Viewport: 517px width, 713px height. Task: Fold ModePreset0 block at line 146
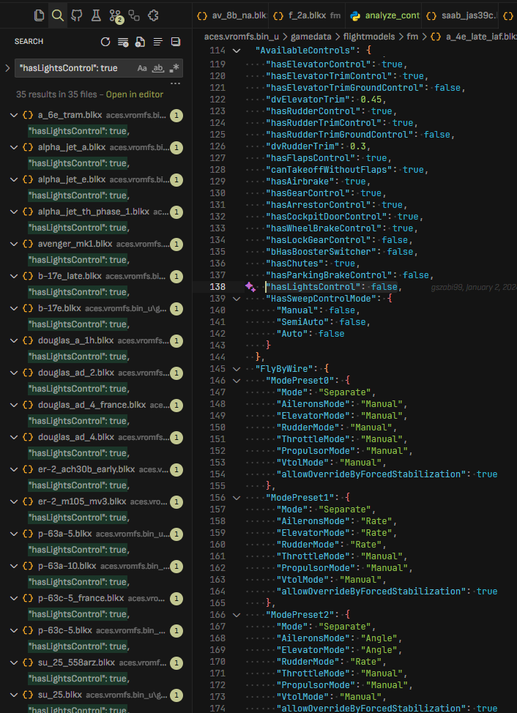(237, 381)
